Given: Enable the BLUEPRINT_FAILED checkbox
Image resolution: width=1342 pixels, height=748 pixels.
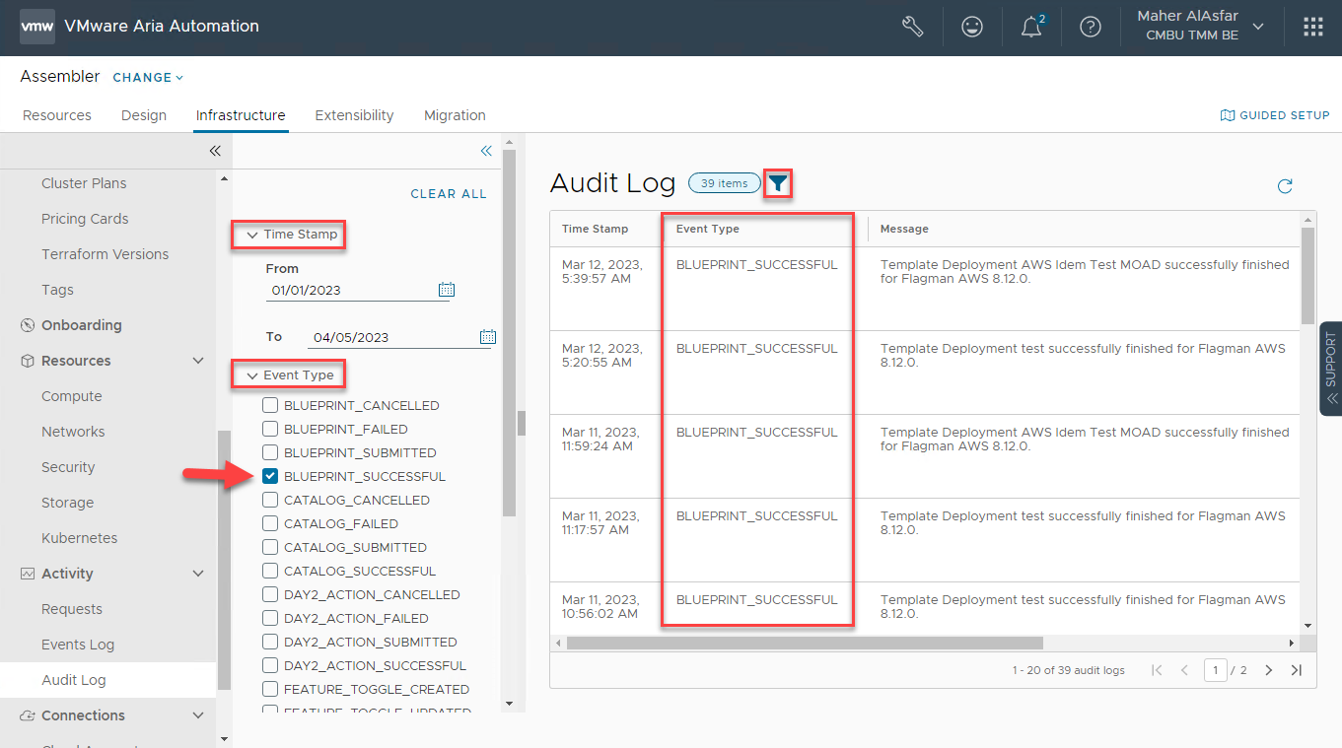Looking at the screenshot, I should [270, 429].
